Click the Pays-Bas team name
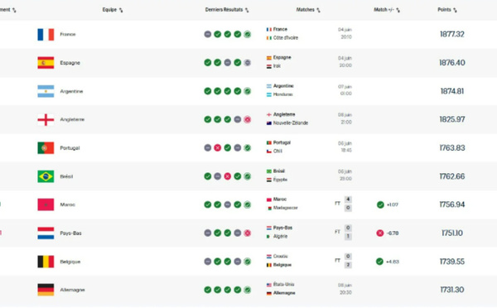The height and width of the screenshot is (308, 497). 70,233
